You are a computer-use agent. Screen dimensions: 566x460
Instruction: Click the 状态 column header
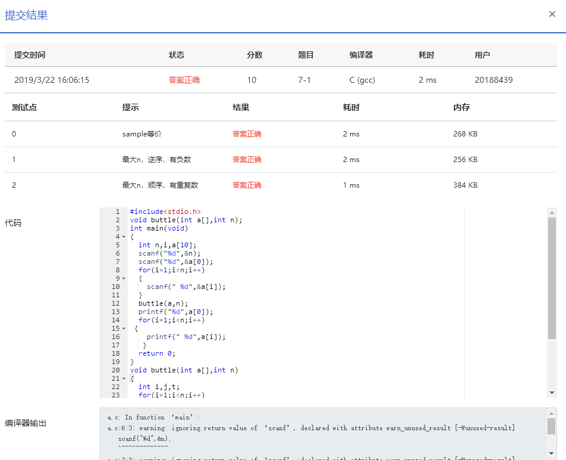[177, 55]
